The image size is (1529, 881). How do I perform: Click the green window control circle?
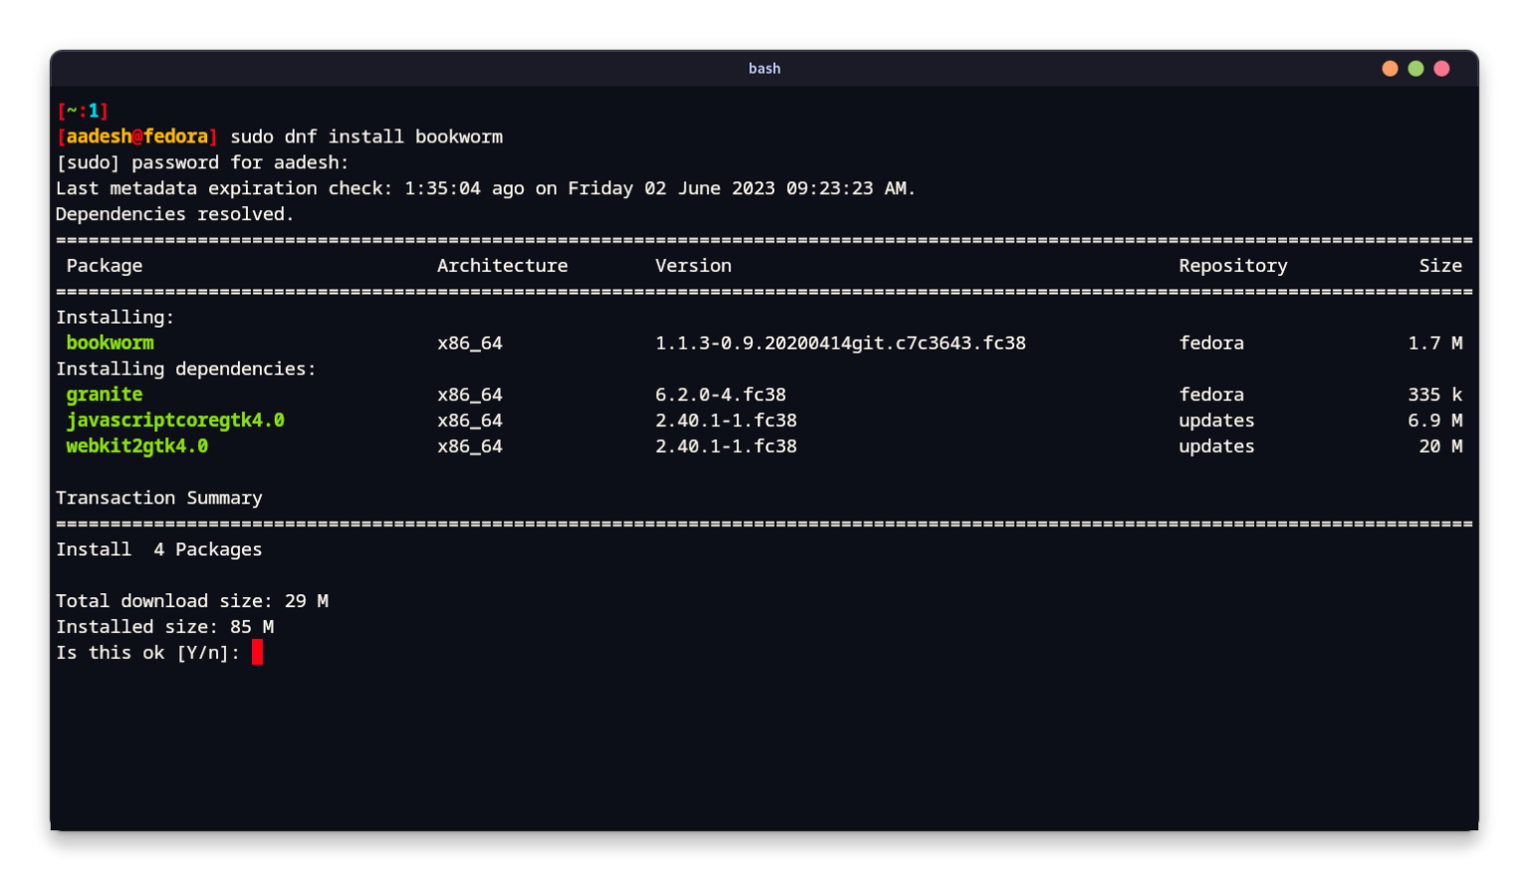(1416, 68)
